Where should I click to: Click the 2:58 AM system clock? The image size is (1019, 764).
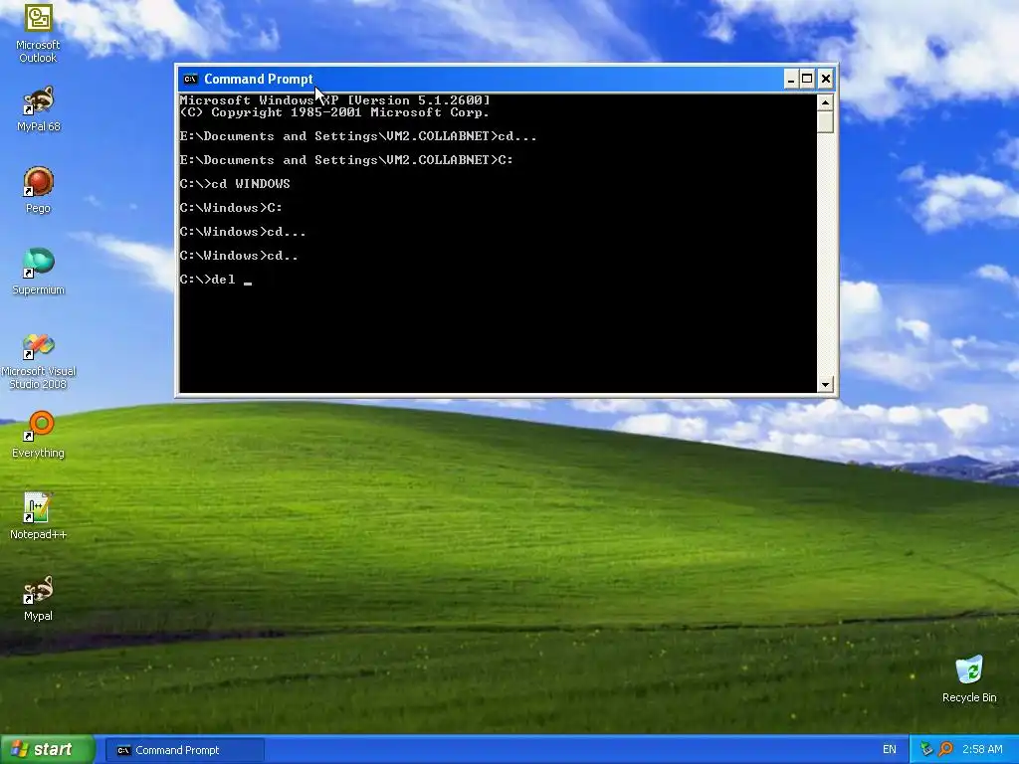pyautogui.click(x=982, y=750)
